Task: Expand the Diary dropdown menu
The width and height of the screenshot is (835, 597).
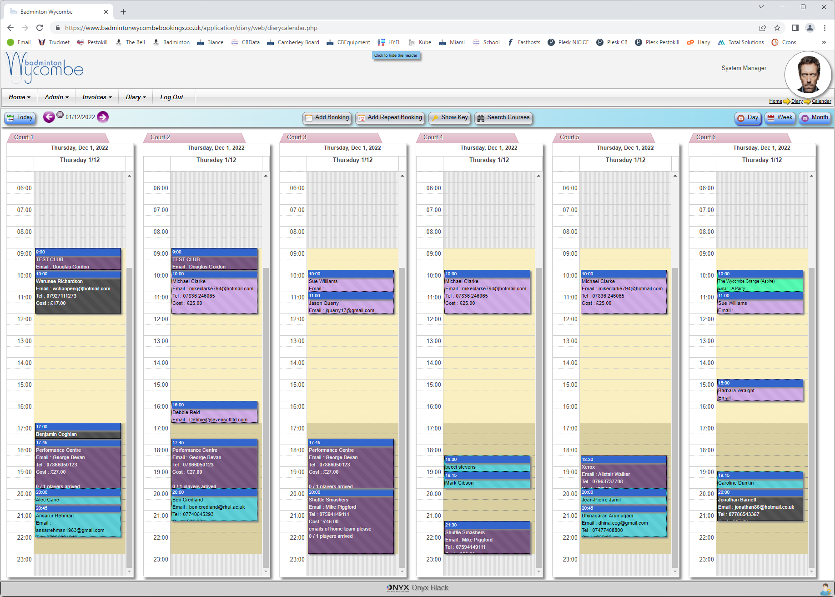Action: (136, 97)
